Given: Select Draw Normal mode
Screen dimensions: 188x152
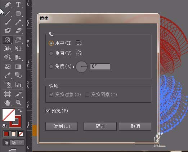Looking at the screenshot, I should click(x=6, y=143).
